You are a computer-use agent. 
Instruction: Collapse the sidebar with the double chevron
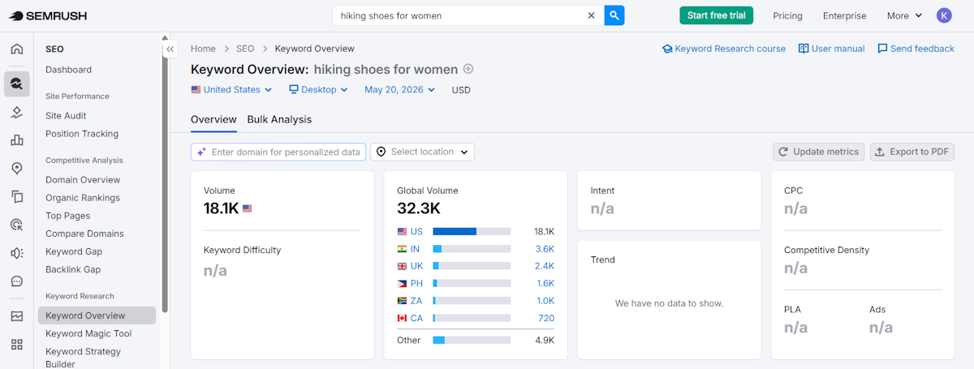pos(170,49)
